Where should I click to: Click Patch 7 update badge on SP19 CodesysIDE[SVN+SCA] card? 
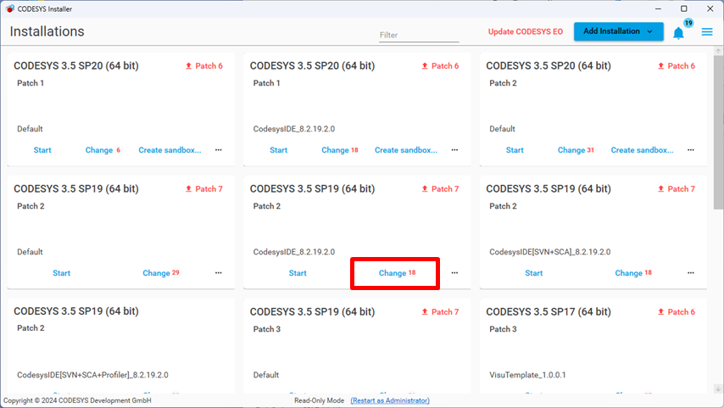677,188
